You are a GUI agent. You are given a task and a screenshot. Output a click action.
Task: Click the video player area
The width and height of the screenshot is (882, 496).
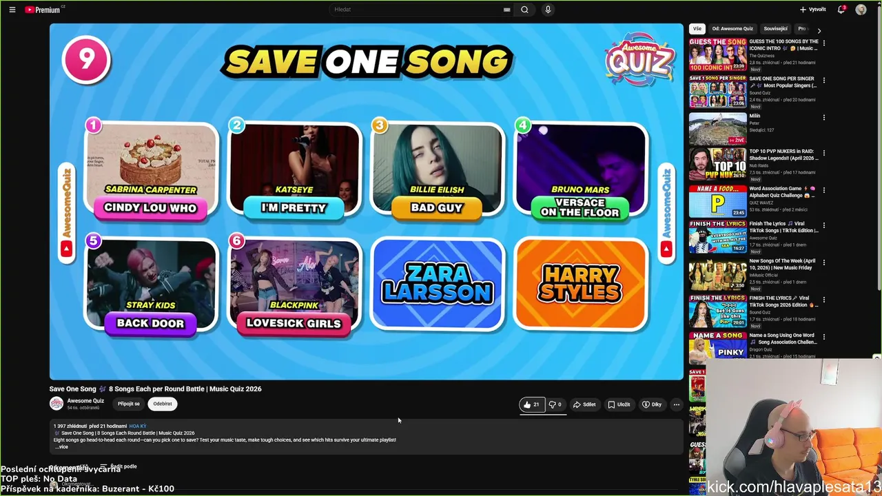367,201
